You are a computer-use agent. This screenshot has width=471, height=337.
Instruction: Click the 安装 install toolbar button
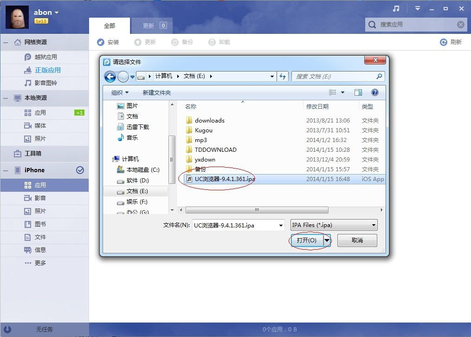click(108, 42)
